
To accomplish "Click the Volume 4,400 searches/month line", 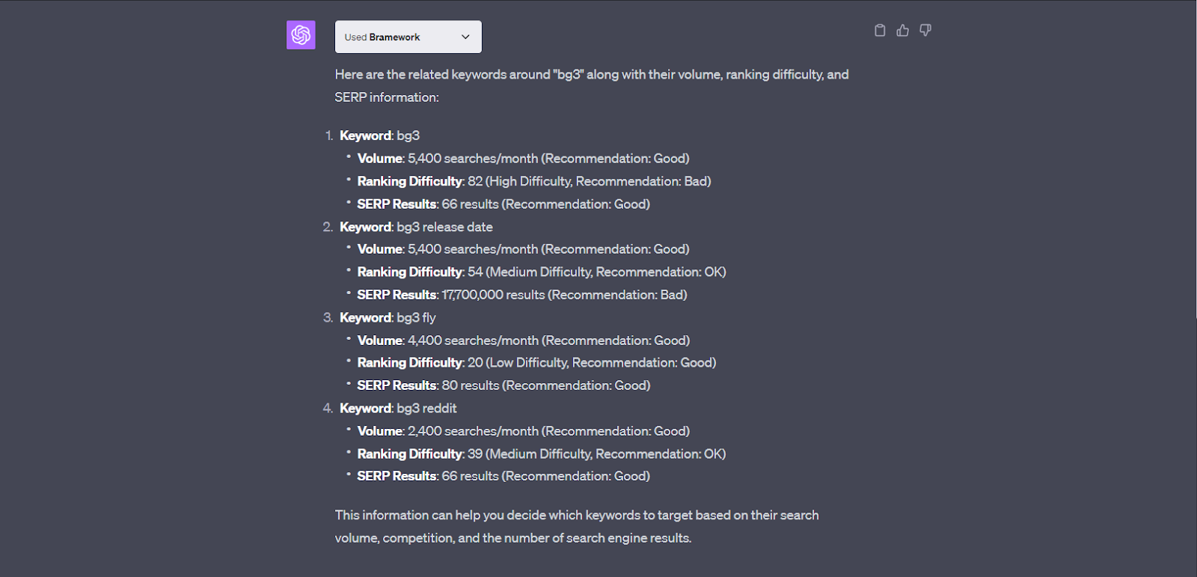I will (524, 341).
